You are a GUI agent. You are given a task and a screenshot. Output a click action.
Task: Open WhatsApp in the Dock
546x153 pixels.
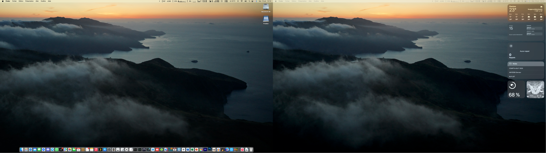coord(57,149)
